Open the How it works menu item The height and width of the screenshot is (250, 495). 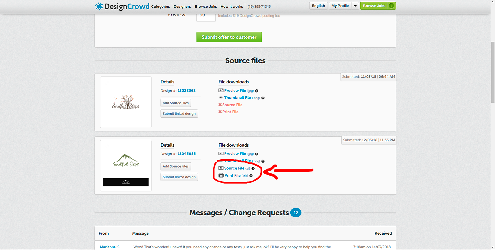[x=232, y=6]
